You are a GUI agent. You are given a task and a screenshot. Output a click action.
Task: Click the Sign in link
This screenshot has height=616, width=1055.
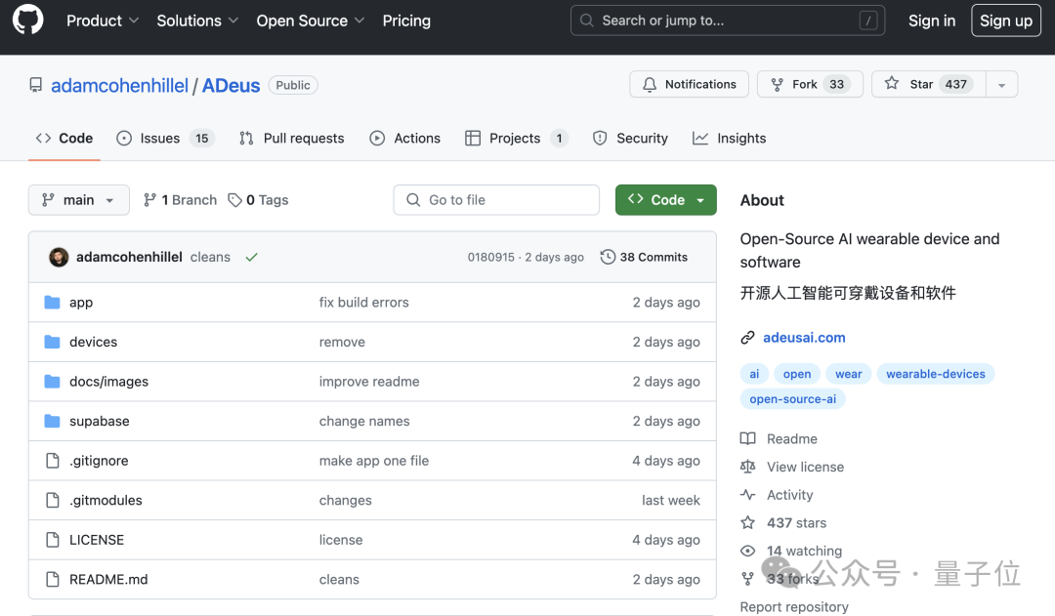[x=931, y=21]
